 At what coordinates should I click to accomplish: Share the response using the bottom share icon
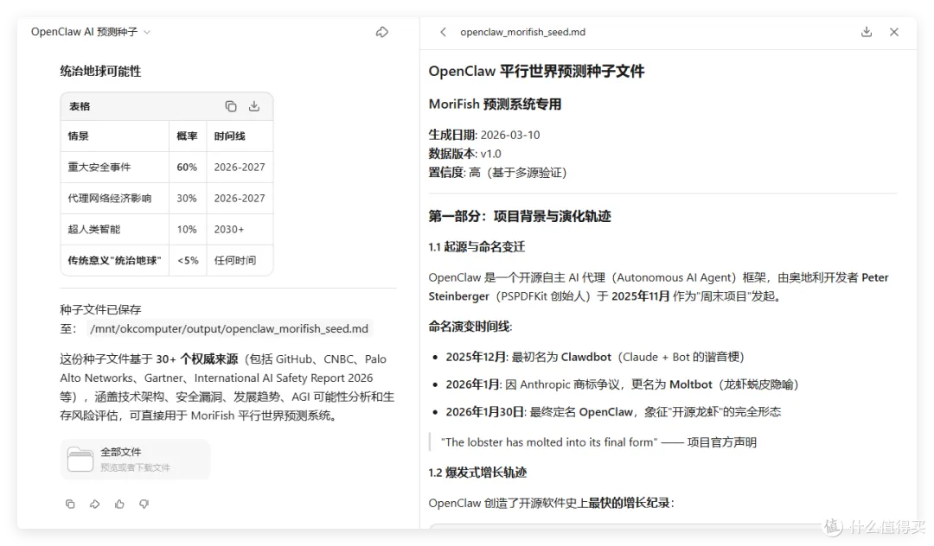coord(95,504)
